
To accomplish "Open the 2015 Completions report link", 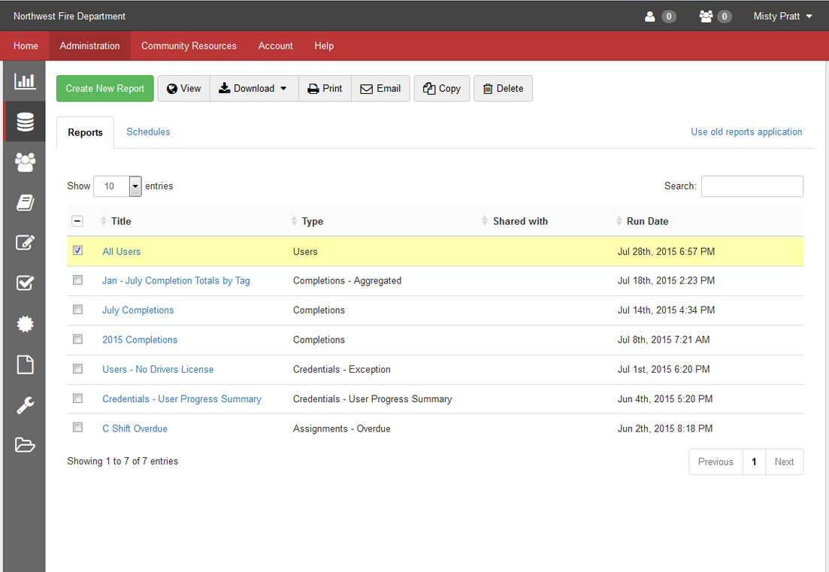I will pyautogui.click(x=140, y=340).
